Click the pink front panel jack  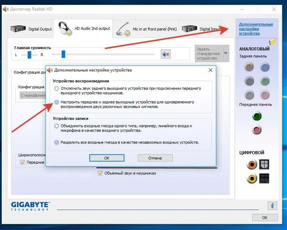[257, 130]
